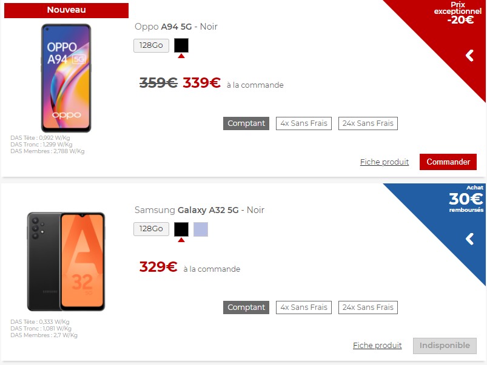Screen dimensions: 487x365
Task: Choose Comptant payment for the Oppo A94
Action: point(246,123)
